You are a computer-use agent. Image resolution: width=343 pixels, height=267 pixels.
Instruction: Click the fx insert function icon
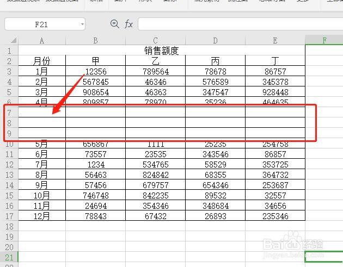click(x=128, y=24)
